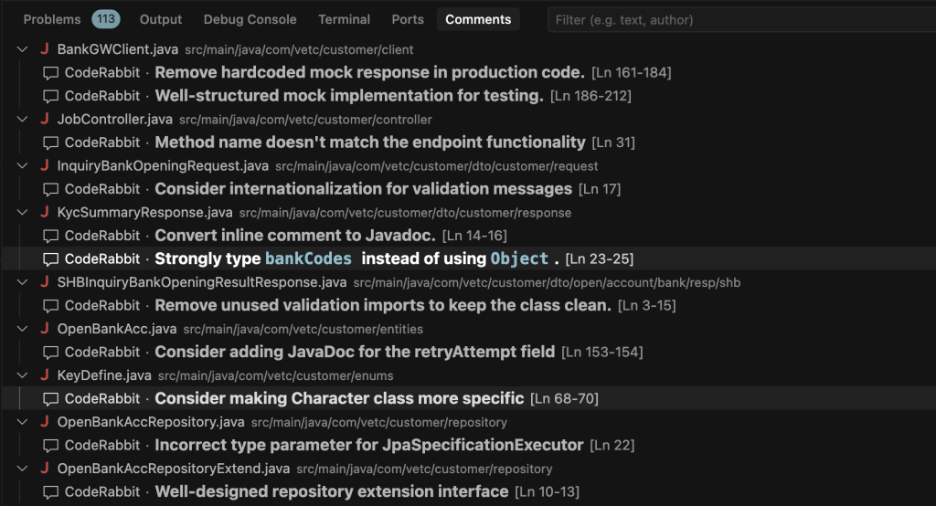
Task: Click the comment bubble icon for hardcoded mock response
Action: (x=51, y=73)
